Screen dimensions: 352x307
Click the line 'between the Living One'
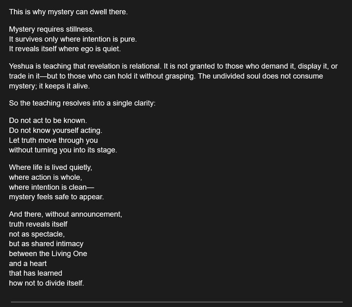pos(48,254)
